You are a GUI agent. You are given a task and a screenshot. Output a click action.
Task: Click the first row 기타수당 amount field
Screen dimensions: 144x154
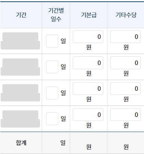coord(125,36)
